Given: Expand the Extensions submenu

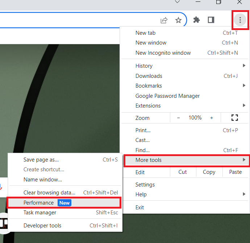Looking at the screenshot, I should pyautogui.click(x=185, y=106).
